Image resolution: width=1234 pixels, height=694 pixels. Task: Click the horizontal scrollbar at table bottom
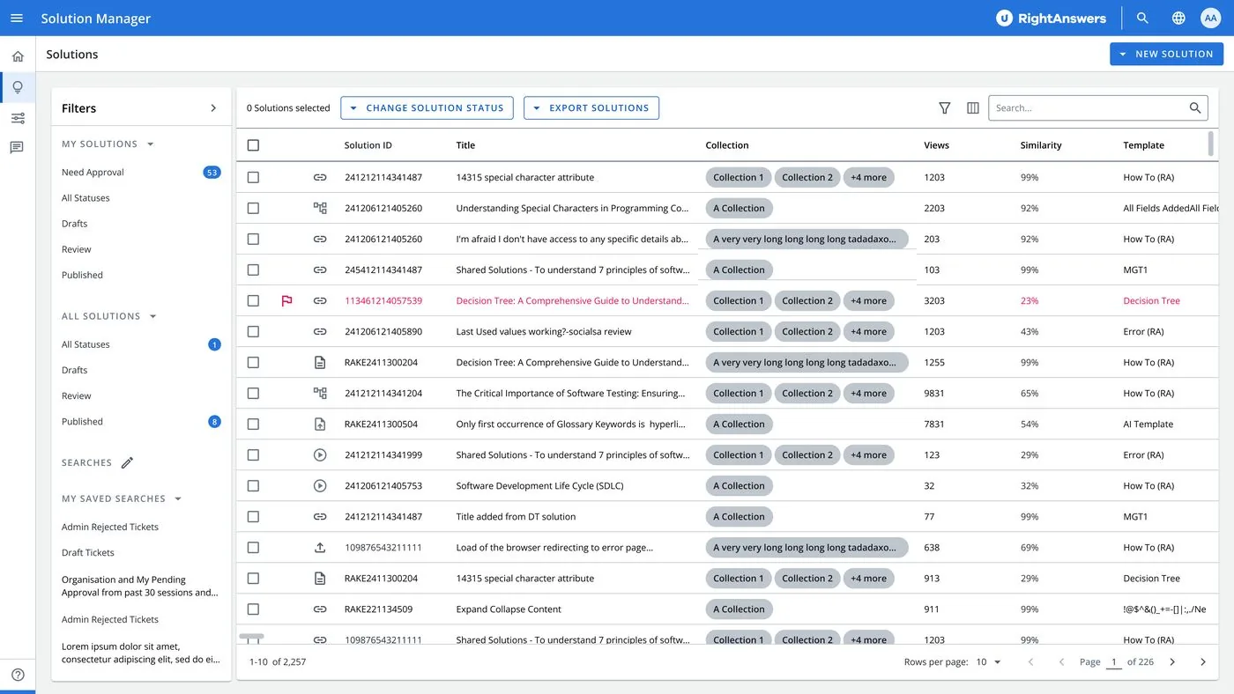coord(251,635)
